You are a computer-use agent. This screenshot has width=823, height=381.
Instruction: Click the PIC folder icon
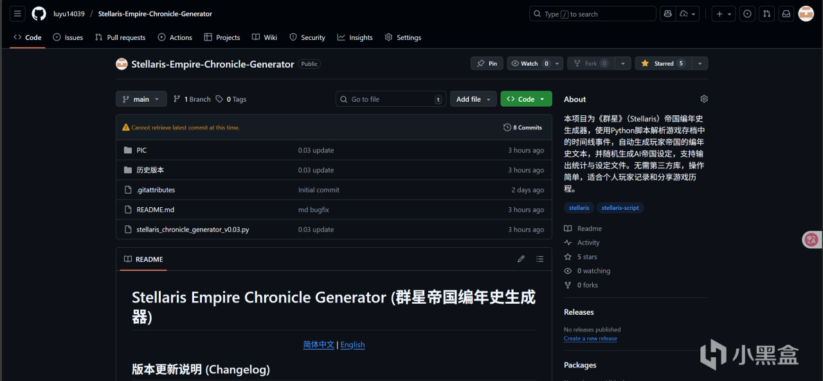(127, 150)
